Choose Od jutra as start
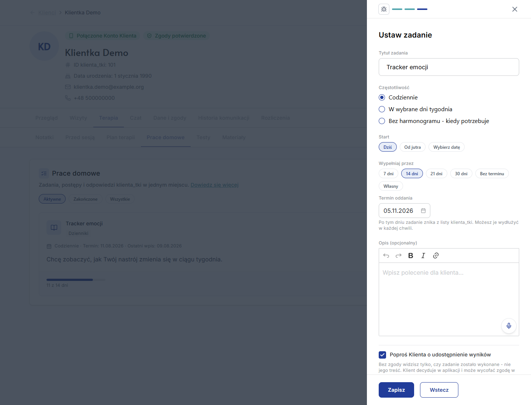531x405 pixels. [412, 147]
